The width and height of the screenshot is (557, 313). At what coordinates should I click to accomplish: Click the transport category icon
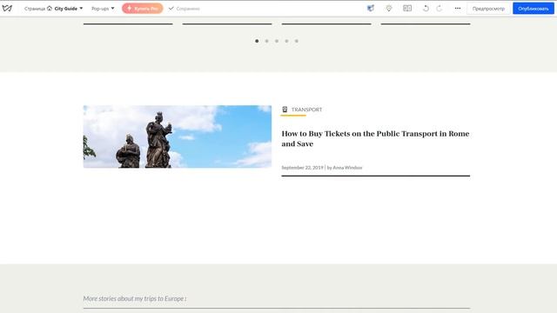pos(285,110)
